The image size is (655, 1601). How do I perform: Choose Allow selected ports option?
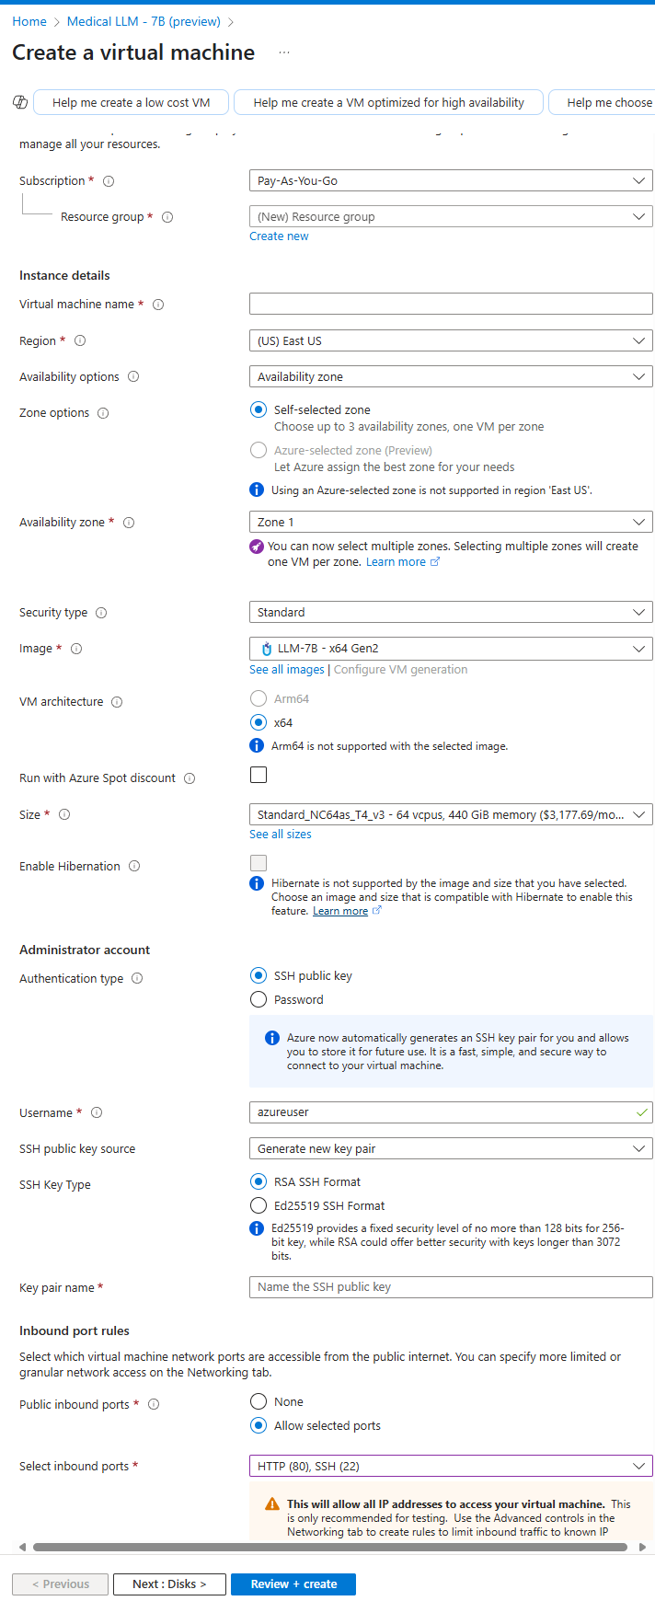click(259, 1425)
